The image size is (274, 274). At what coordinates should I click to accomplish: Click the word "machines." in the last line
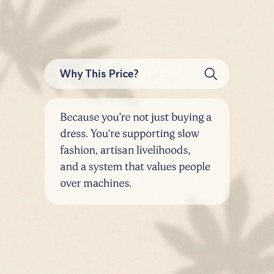pos(107,183)
